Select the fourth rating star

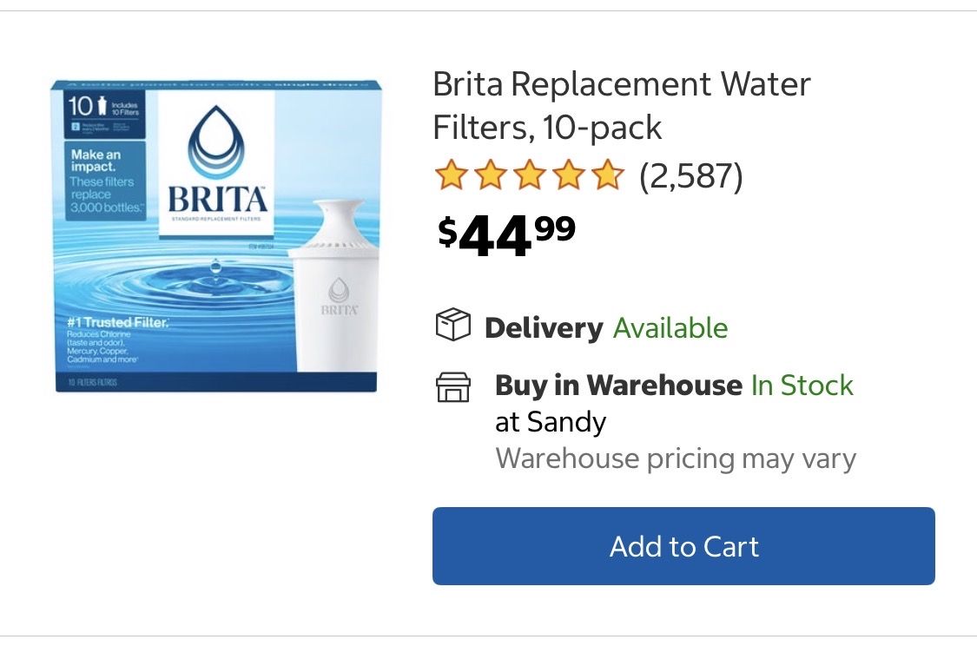coord(568,175)
